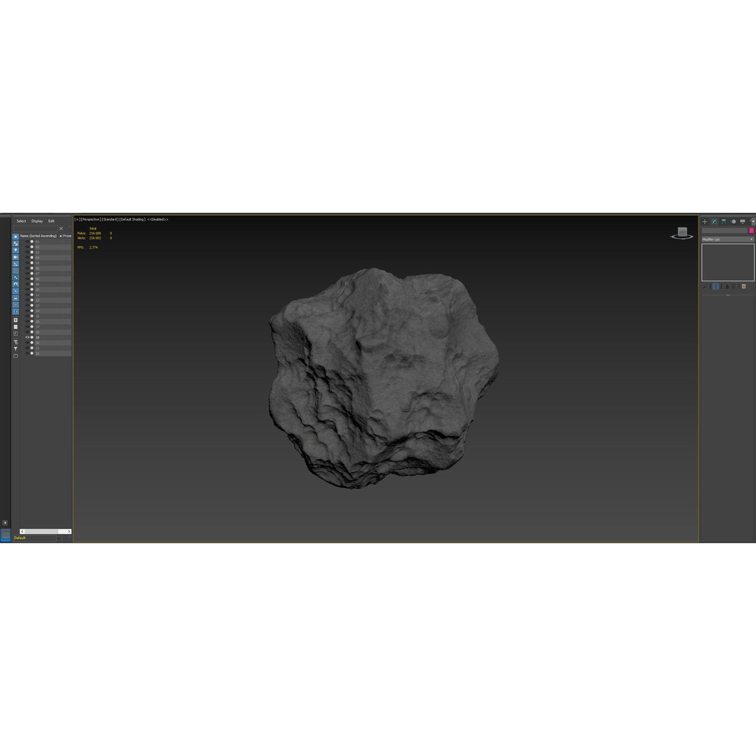Sort by Name (Sorted Ascending) column header

[38, 236]
